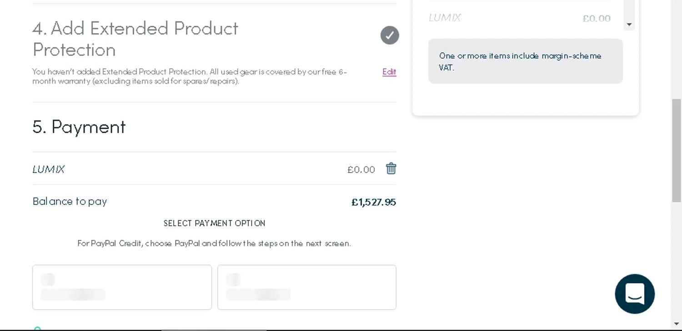Viewport: 682px width, 331px height.
Task: Click the Add Extended Product Protection heading
Action: 135,39
